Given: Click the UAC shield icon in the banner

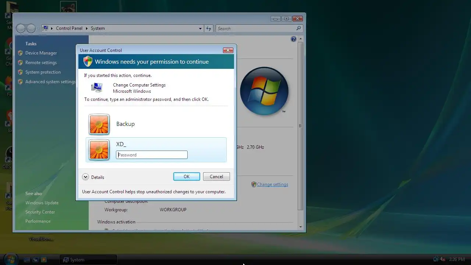Looking at the screenshot, I should 88,61.
